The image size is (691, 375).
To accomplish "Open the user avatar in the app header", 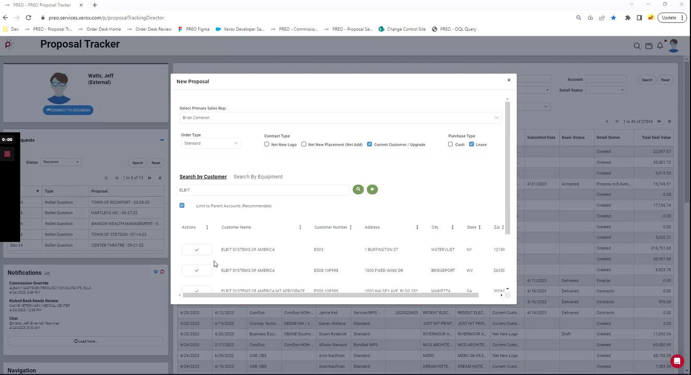I will [x=673, y=45].
